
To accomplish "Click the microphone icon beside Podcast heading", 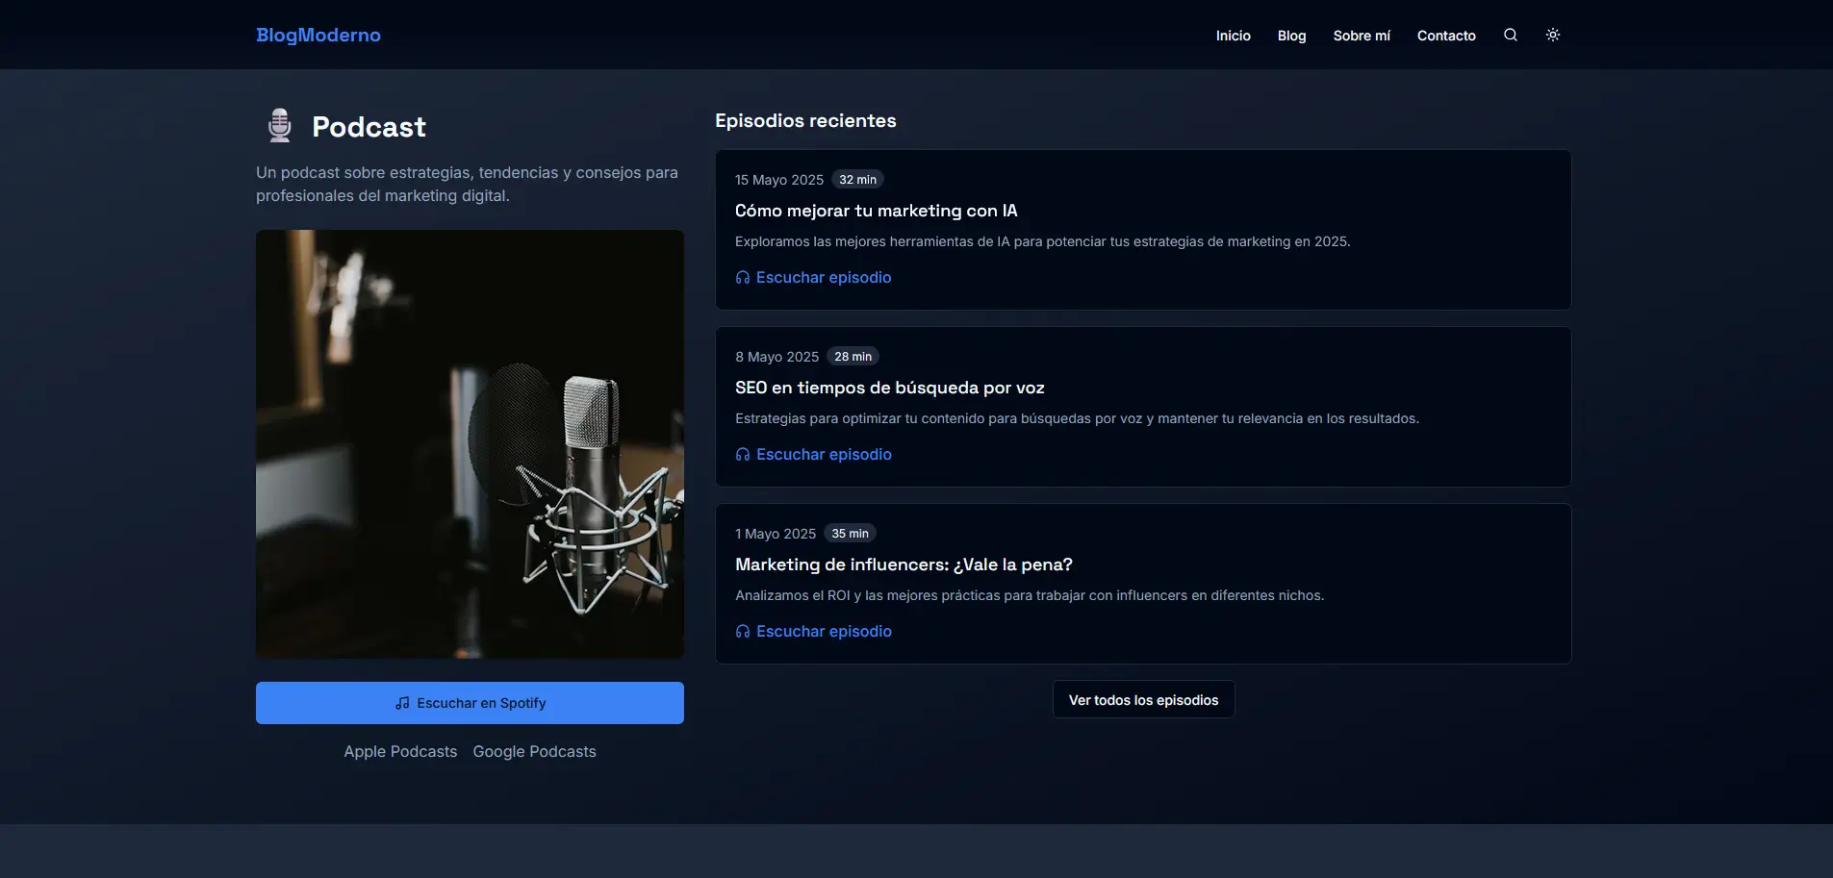I will click(x=280, y=126).
